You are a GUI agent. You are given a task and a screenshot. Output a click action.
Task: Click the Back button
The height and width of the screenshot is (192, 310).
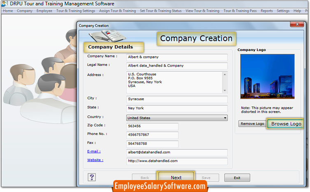pos(145,178)
